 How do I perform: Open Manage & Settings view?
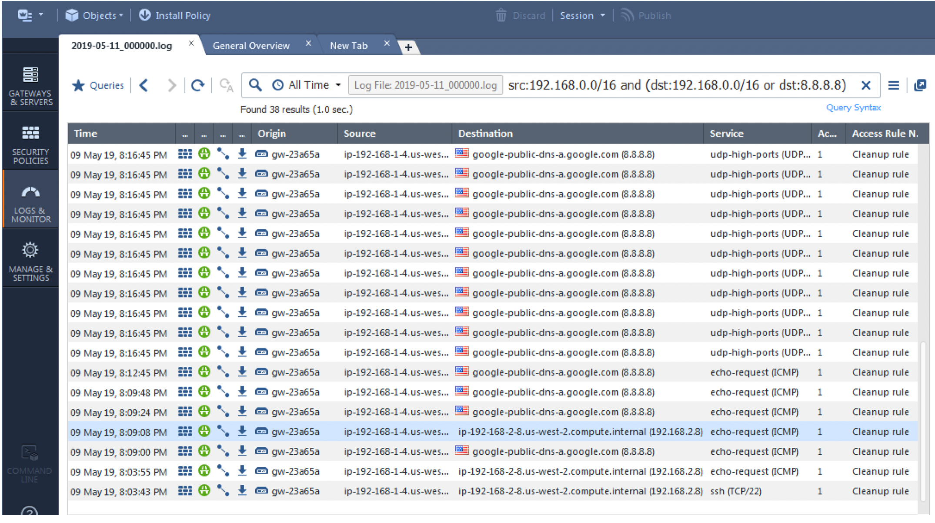[x=30, y=261]
